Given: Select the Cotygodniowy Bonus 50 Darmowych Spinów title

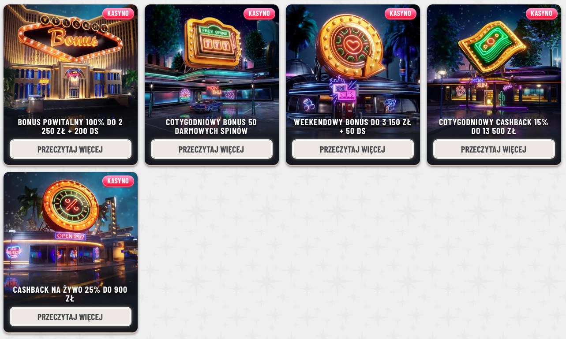Looking at the screenshot, I should point(212,127).
